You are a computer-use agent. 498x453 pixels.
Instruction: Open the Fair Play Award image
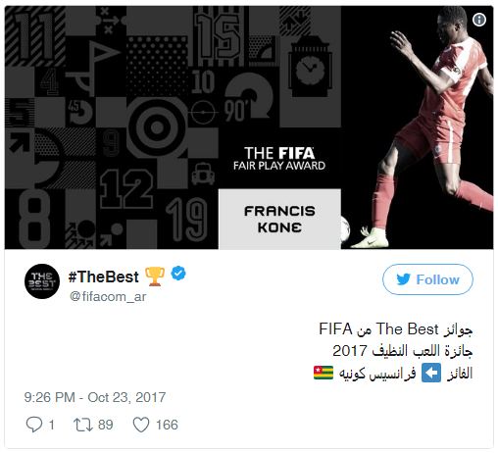tap(249, 127)
